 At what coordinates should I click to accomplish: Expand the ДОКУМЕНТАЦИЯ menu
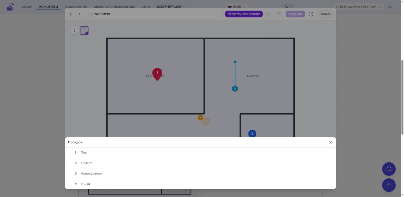(170, 7)
